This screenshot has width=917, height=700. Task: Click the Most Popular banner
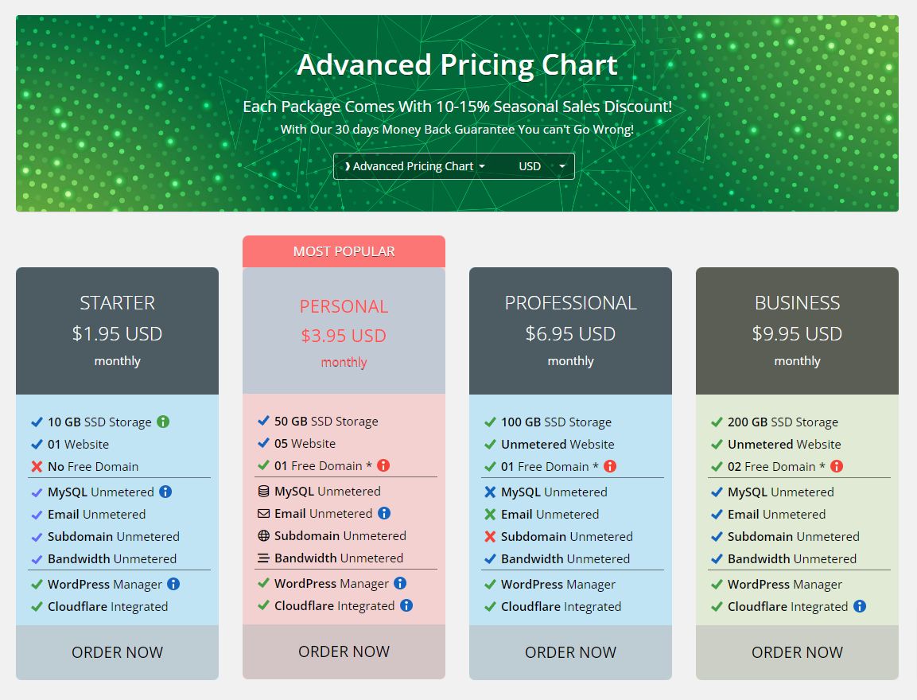(344, 251)
